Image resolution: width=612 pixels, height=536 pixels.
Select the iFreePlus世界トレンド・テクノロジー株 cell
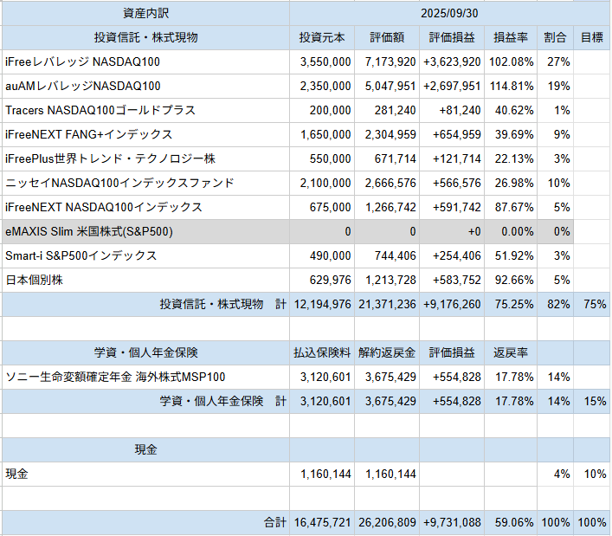(145, 159)
